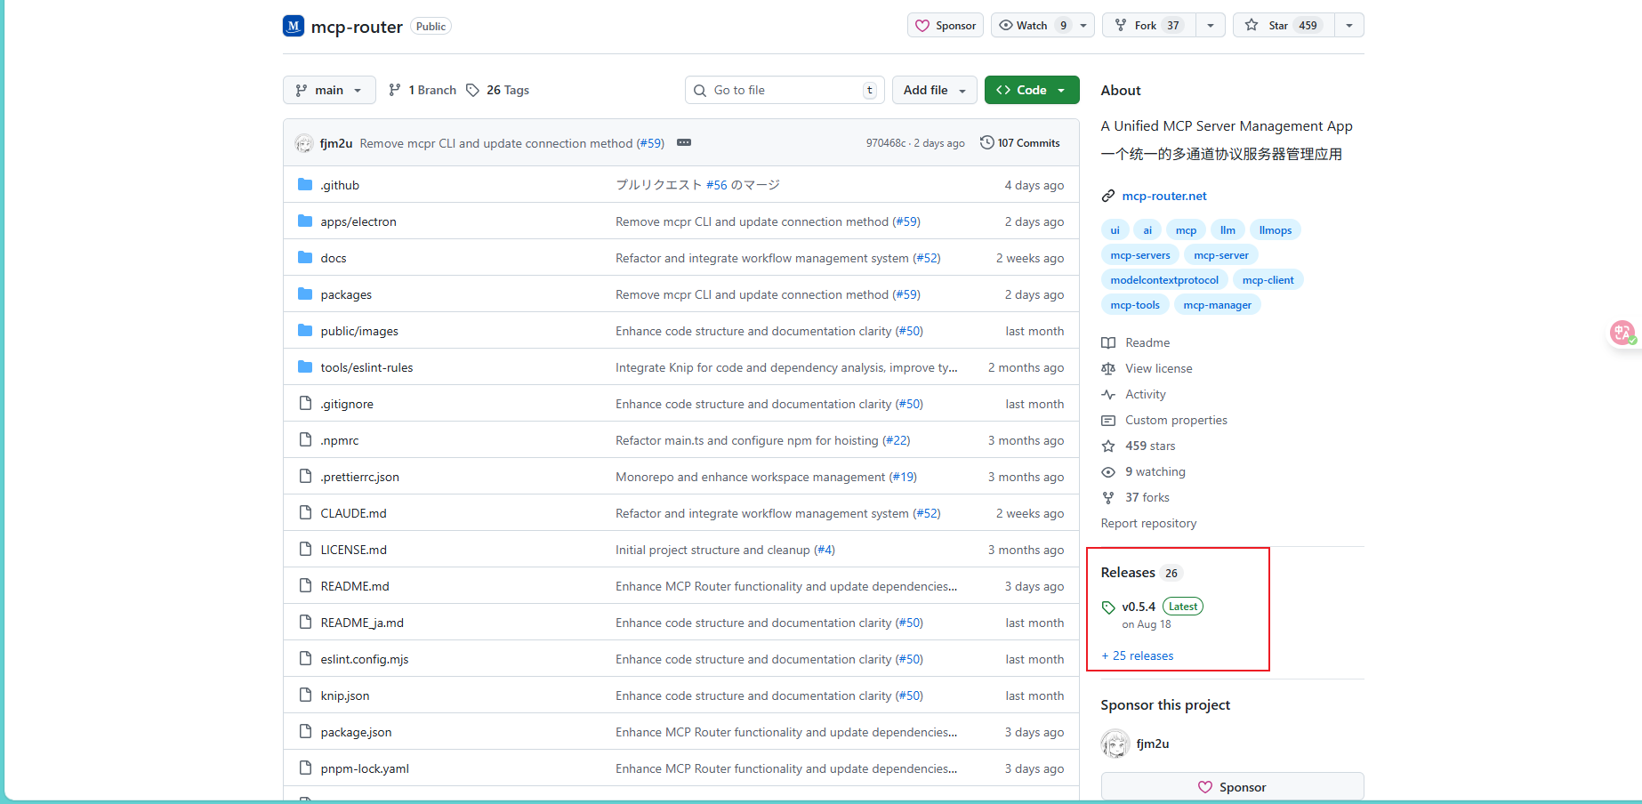The width and height of the screenshot is (1642, 804).
Task: Select the ai topic tag
Action: point(1147,229)
